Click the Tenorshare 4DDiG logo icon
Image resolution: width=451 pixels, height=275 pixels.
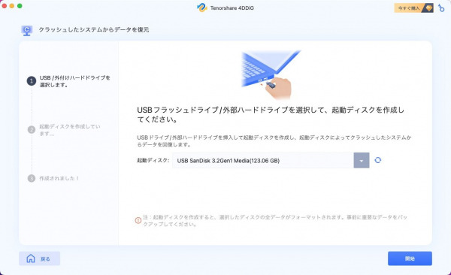pyautogui.click(x=202, y=8)
